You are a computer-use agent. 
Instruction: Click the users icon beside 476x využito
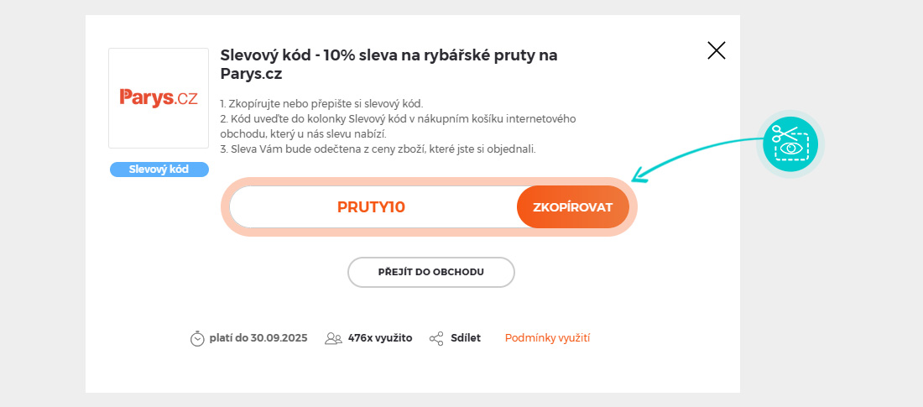(x=333, y=338)
